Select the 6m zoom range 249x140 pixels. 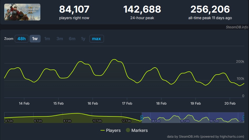point(72,39)
